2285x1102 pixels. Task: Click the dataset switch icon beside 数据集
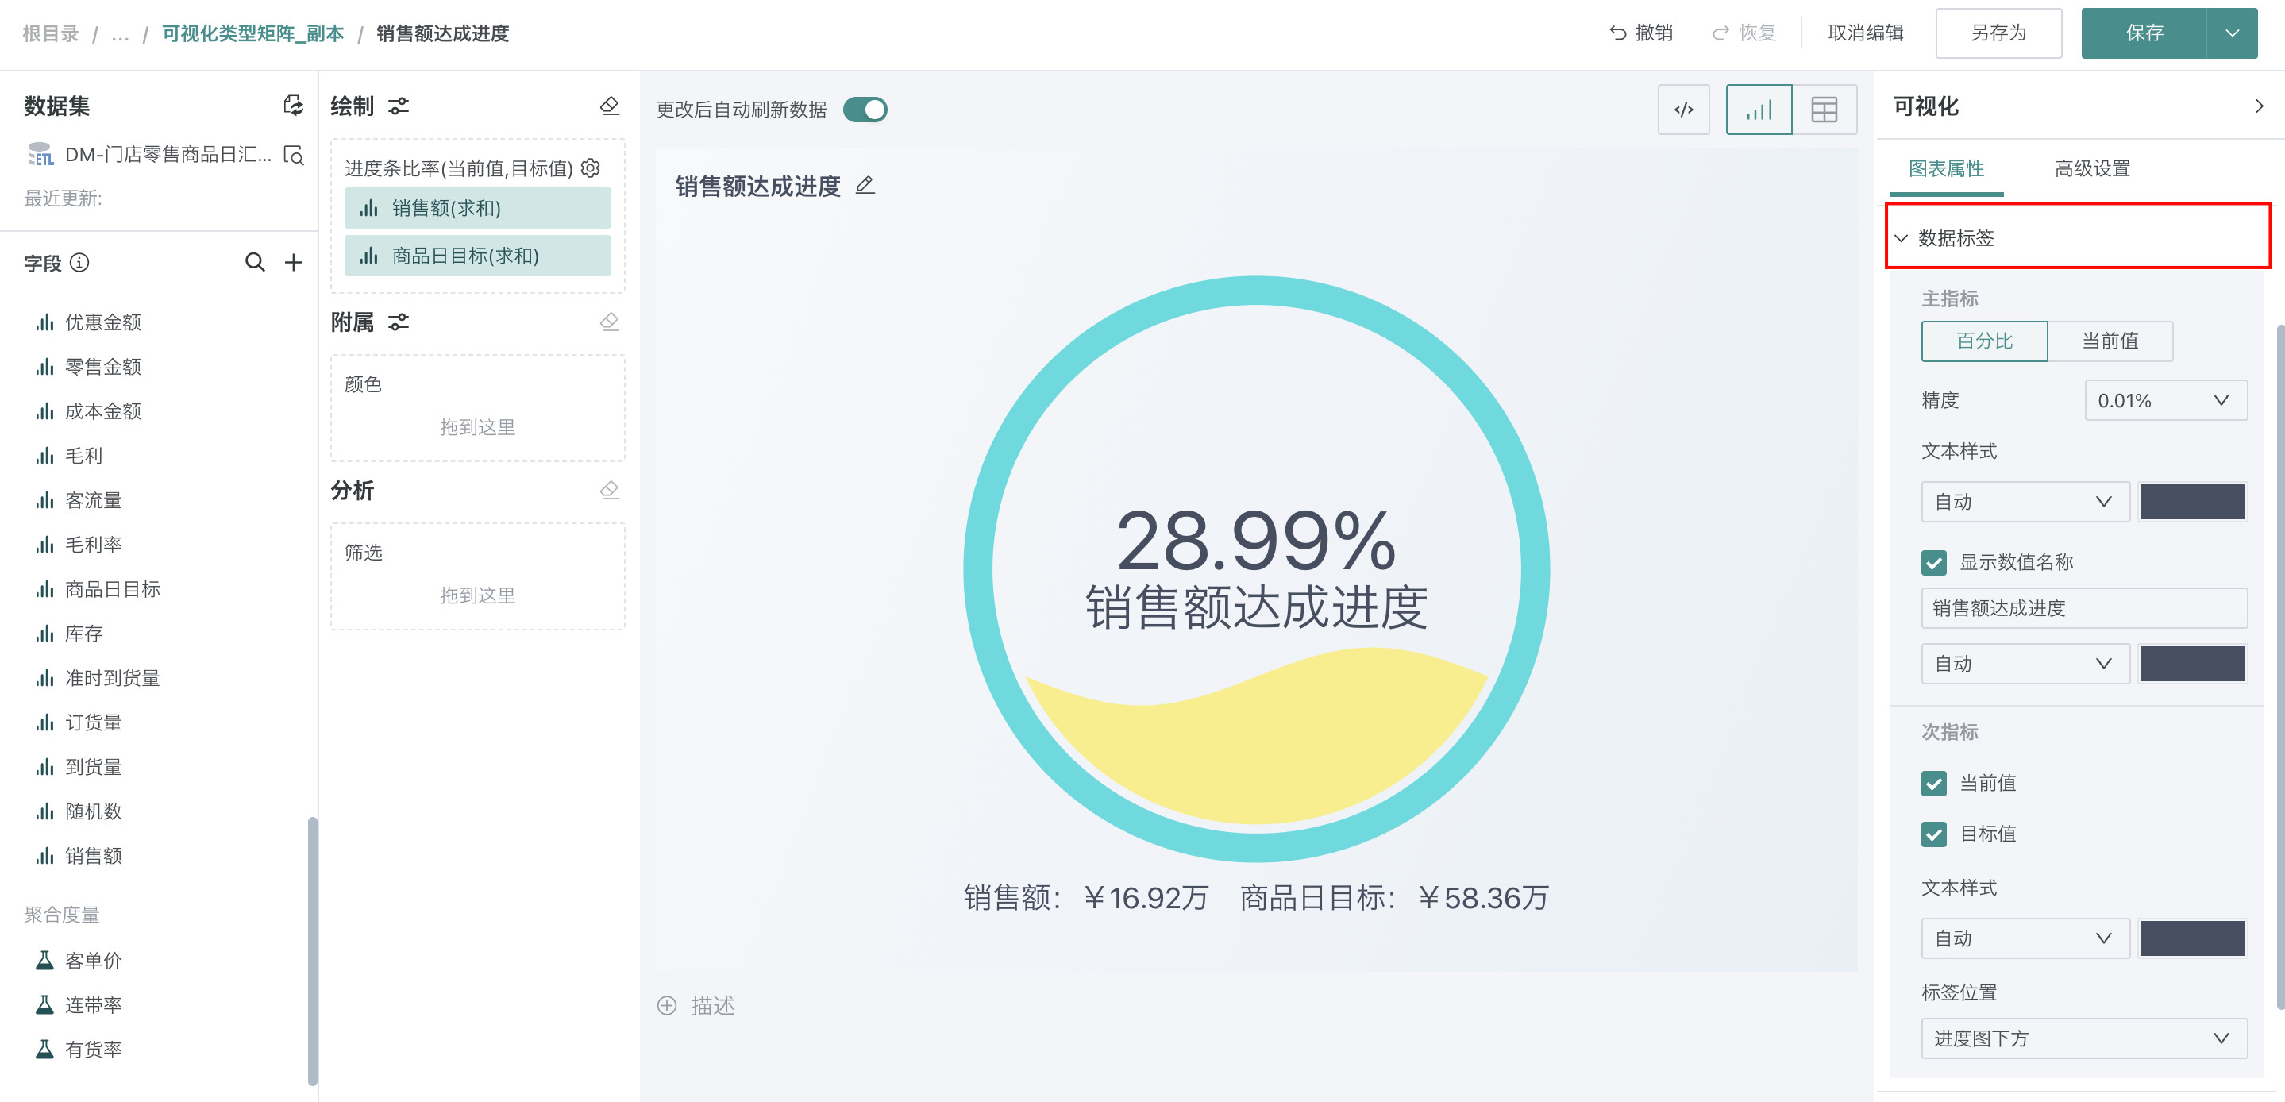coord(293,106)
